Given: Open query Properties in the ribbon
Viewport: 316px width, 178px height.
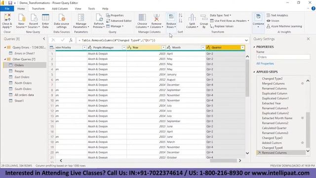Looking at the screenshot, I should [x=115, y=15].
